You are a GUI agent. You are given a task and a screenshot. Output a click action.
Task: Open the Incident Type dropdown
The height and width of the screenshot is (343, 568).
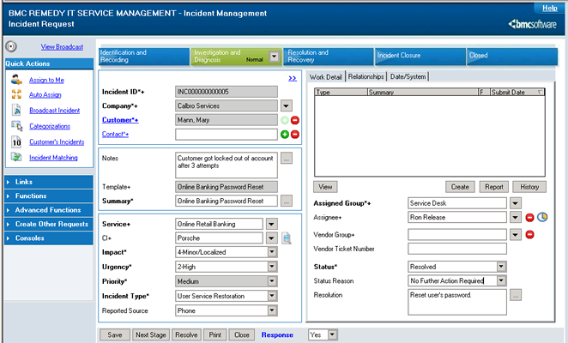272,296
